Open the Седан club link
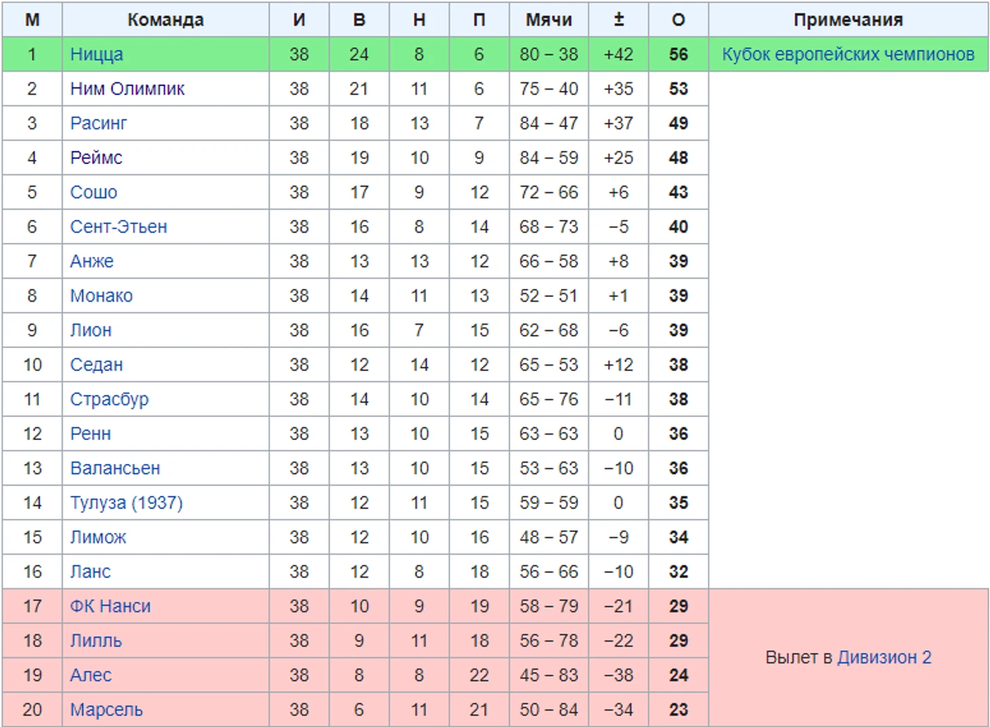The width and height of the screenshot is (990, 727). click(x=96, y=365)
